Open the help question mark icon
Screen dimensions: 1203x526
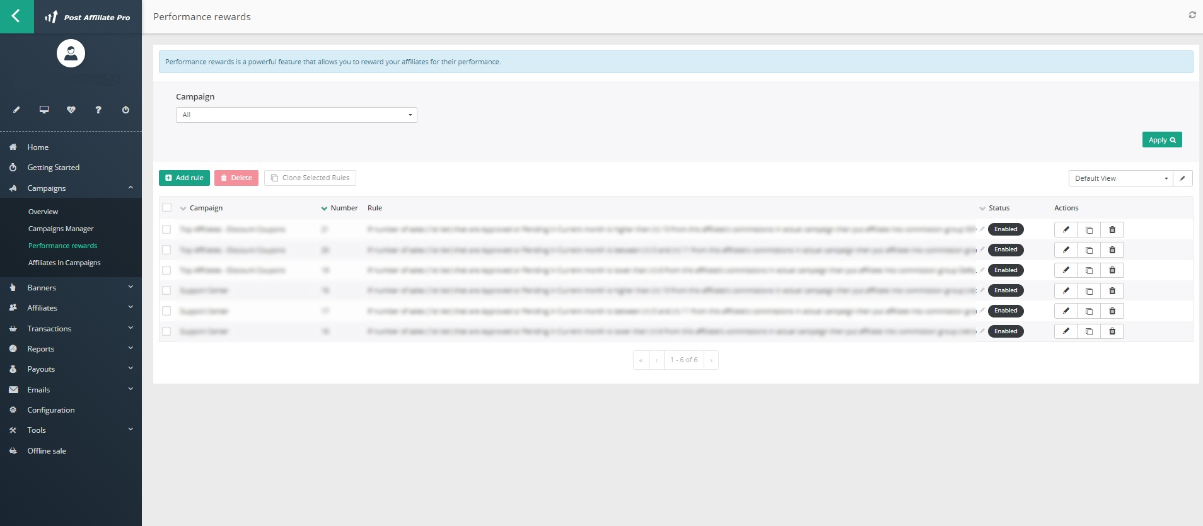click(x=98, y=110)
